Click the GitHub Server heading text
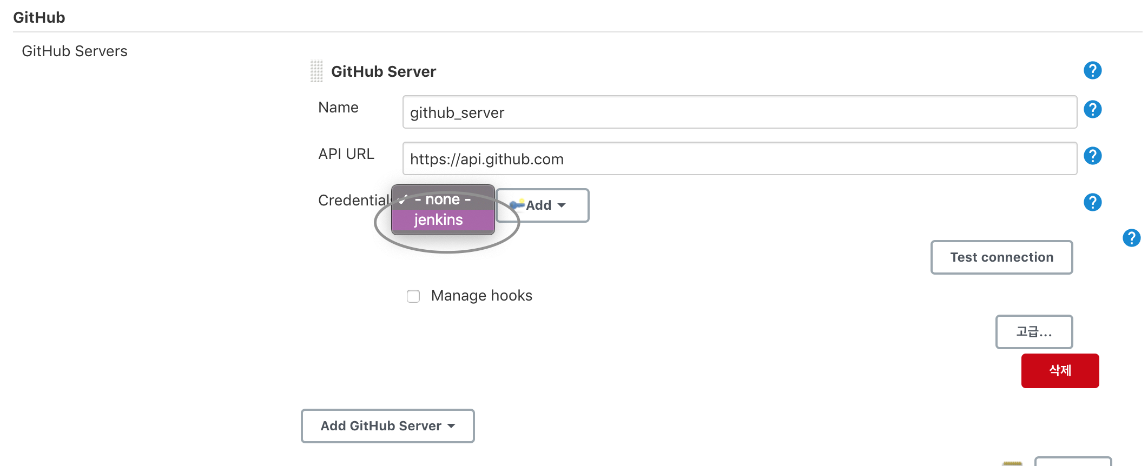The image size is (1148, 466). [x=384, y=71]
